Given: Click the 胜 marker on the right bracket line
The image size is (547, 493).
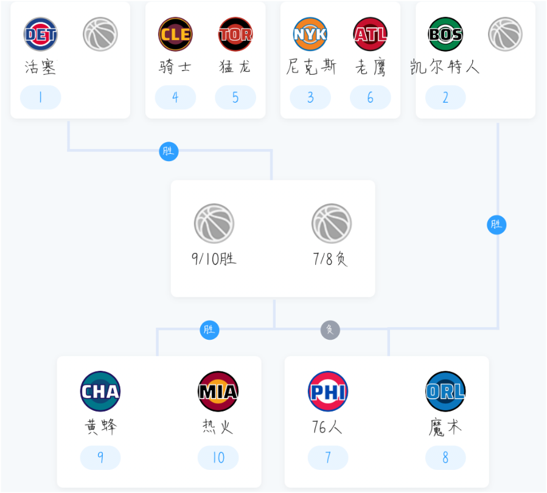Looking at the screenshot, I should tap(496, 225).
